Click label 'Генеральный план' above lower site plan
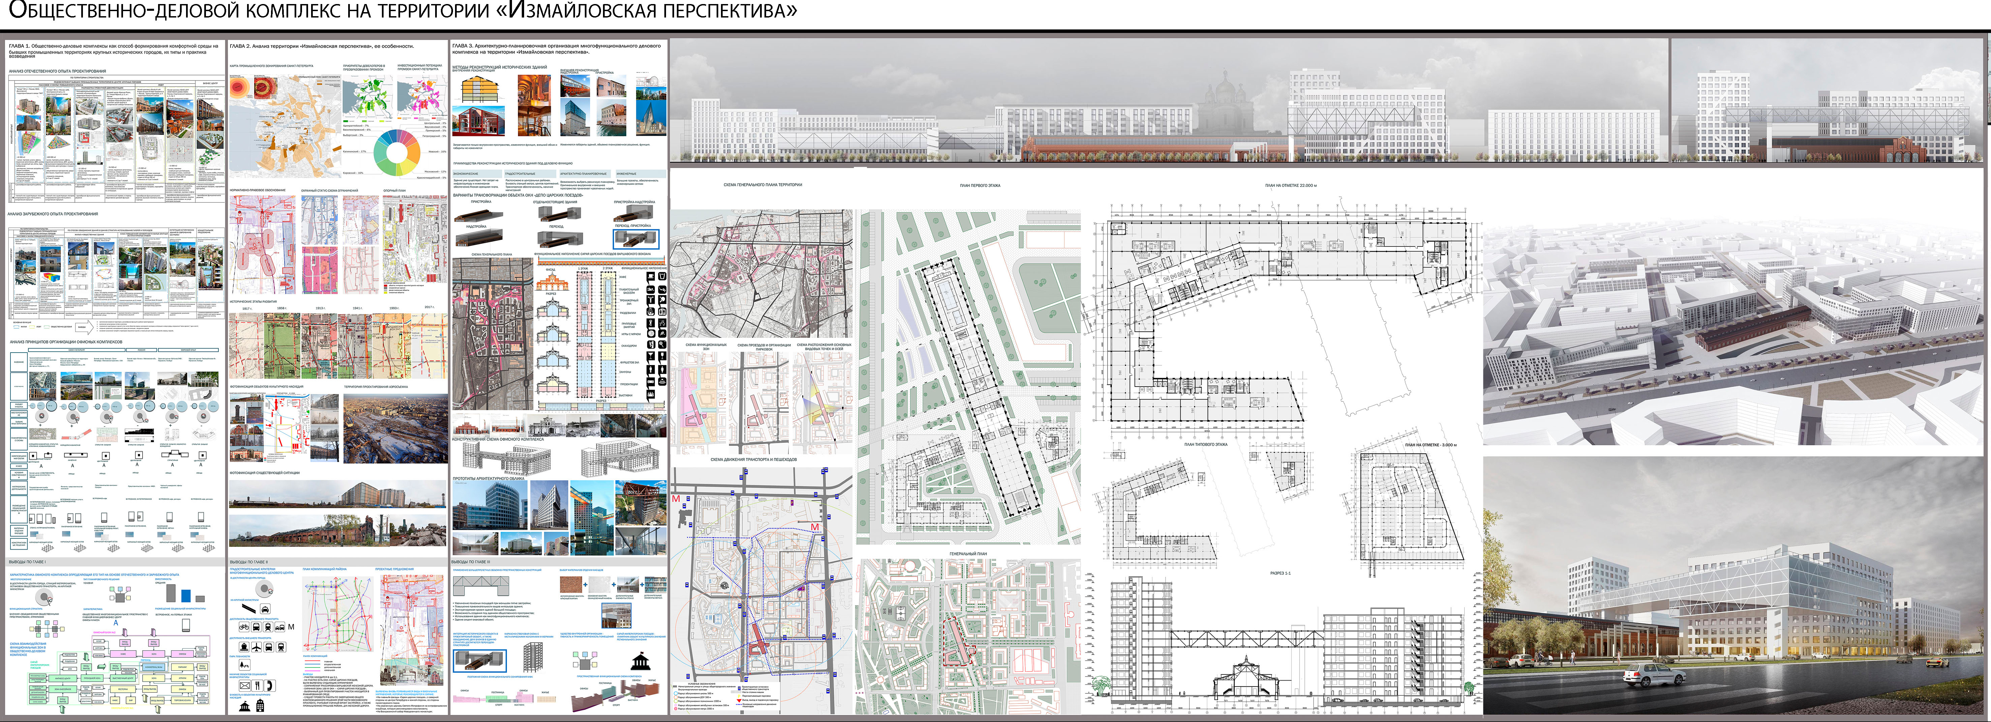This screenshot has height=722, width=1991. point(968,554)
